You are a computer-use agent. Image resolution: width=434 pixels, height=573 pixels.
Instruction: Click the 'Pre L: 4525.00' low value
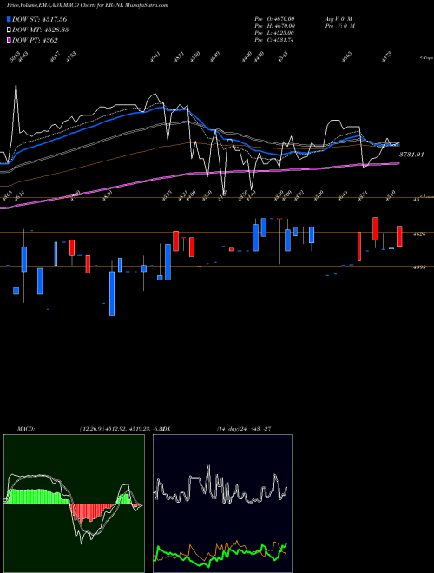[274, 33]
